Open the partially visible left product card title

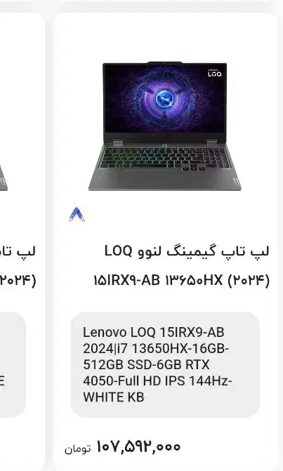(18, 251)
